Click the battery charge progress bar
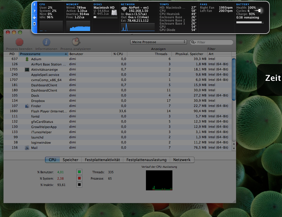The image size is (282, 217). pos(250,22)
